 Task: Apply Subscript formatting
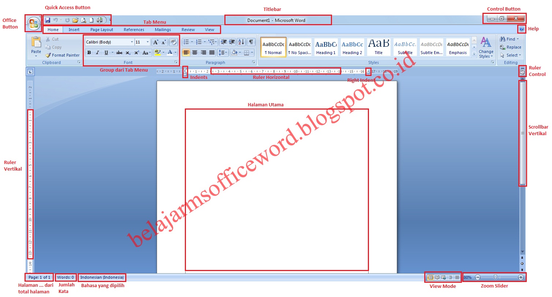click(128, 53)
